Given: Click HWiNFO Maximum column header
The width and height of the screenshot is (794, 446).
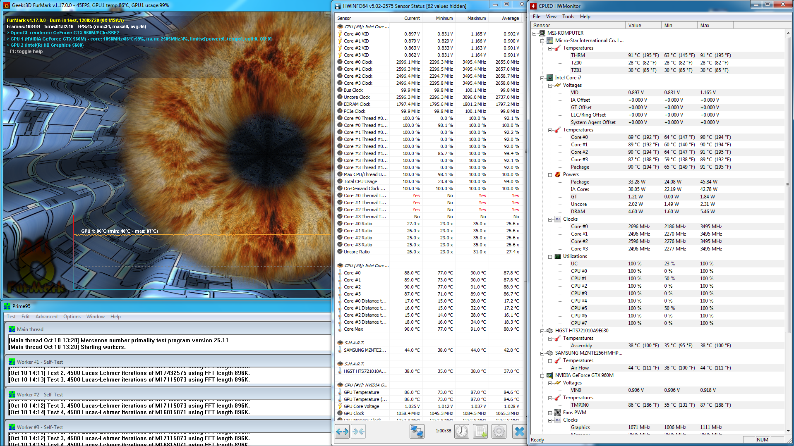Looking at the screenshot, I should coord(472,18).
